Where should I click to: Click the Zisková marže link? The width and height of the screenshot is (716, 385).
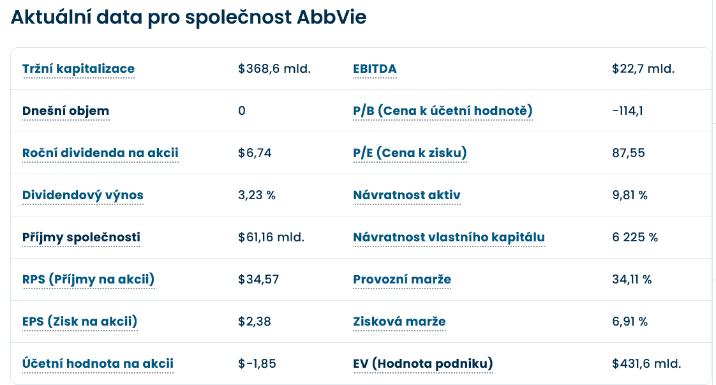point(399,322)
